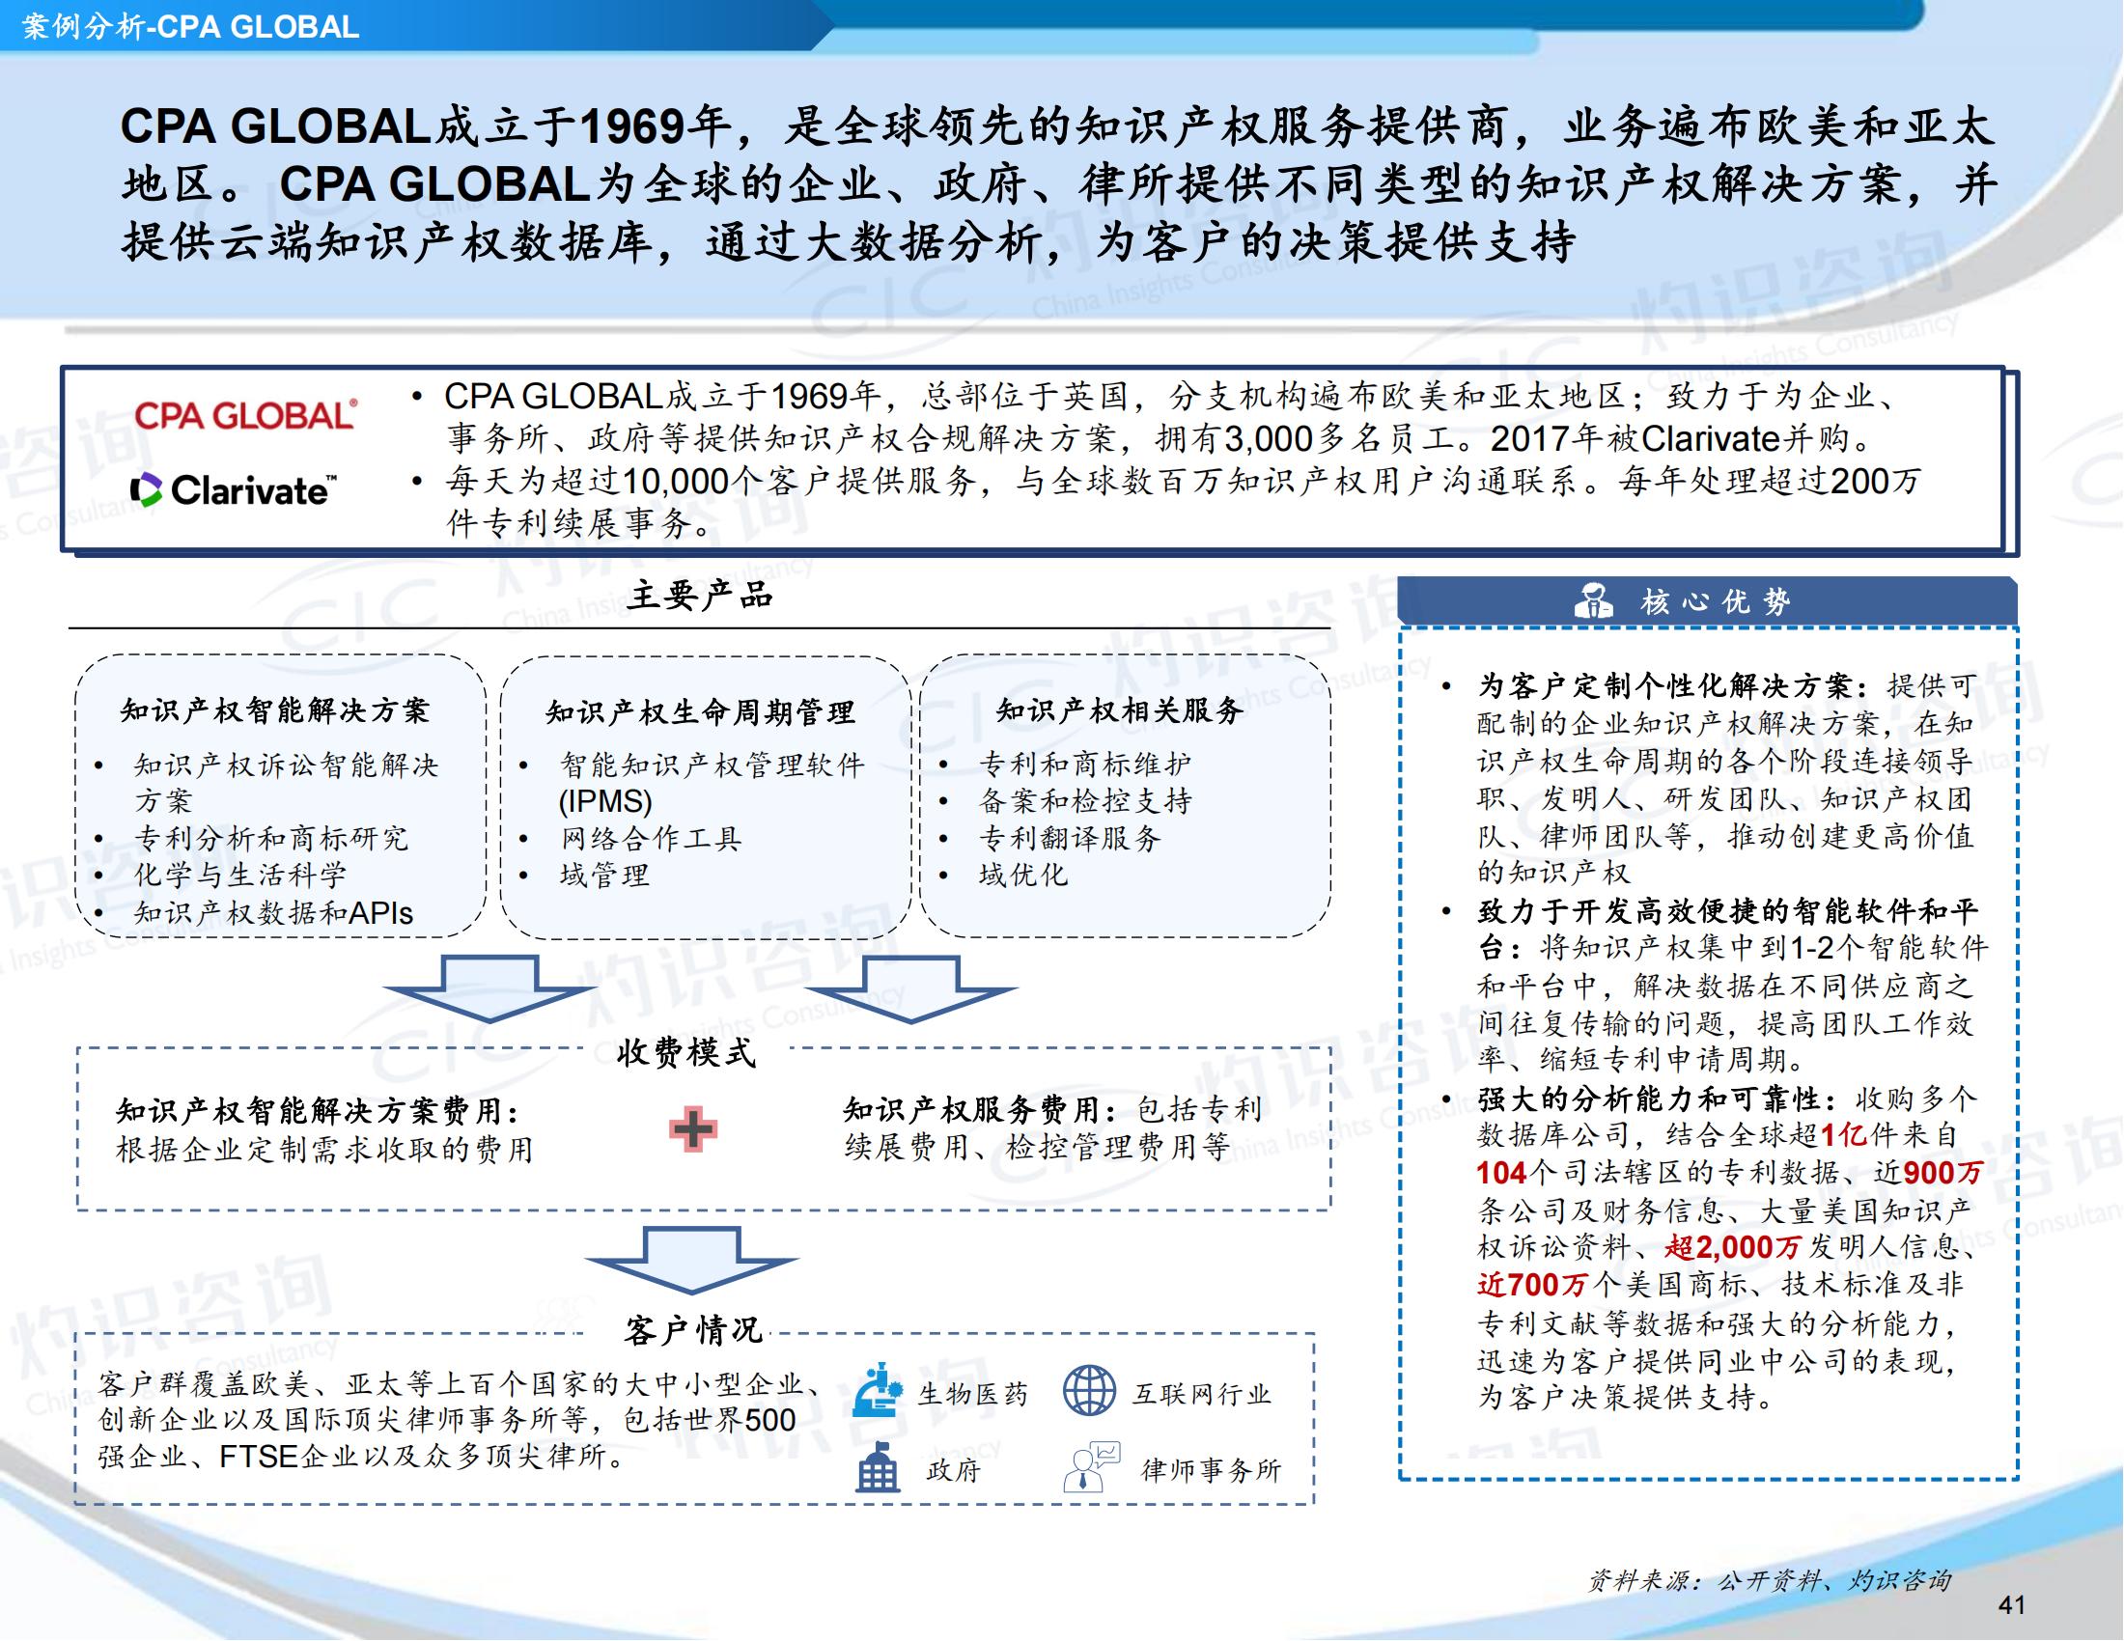Select bullet 域优化
Screen dimensions: 2124x1641
[x=1023, y=875]
